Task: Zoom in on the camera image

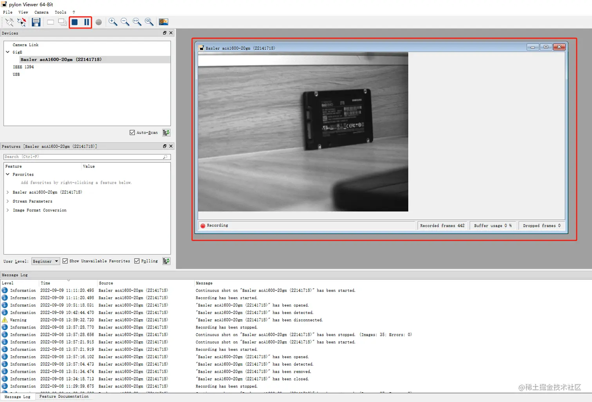Action: 113,22
